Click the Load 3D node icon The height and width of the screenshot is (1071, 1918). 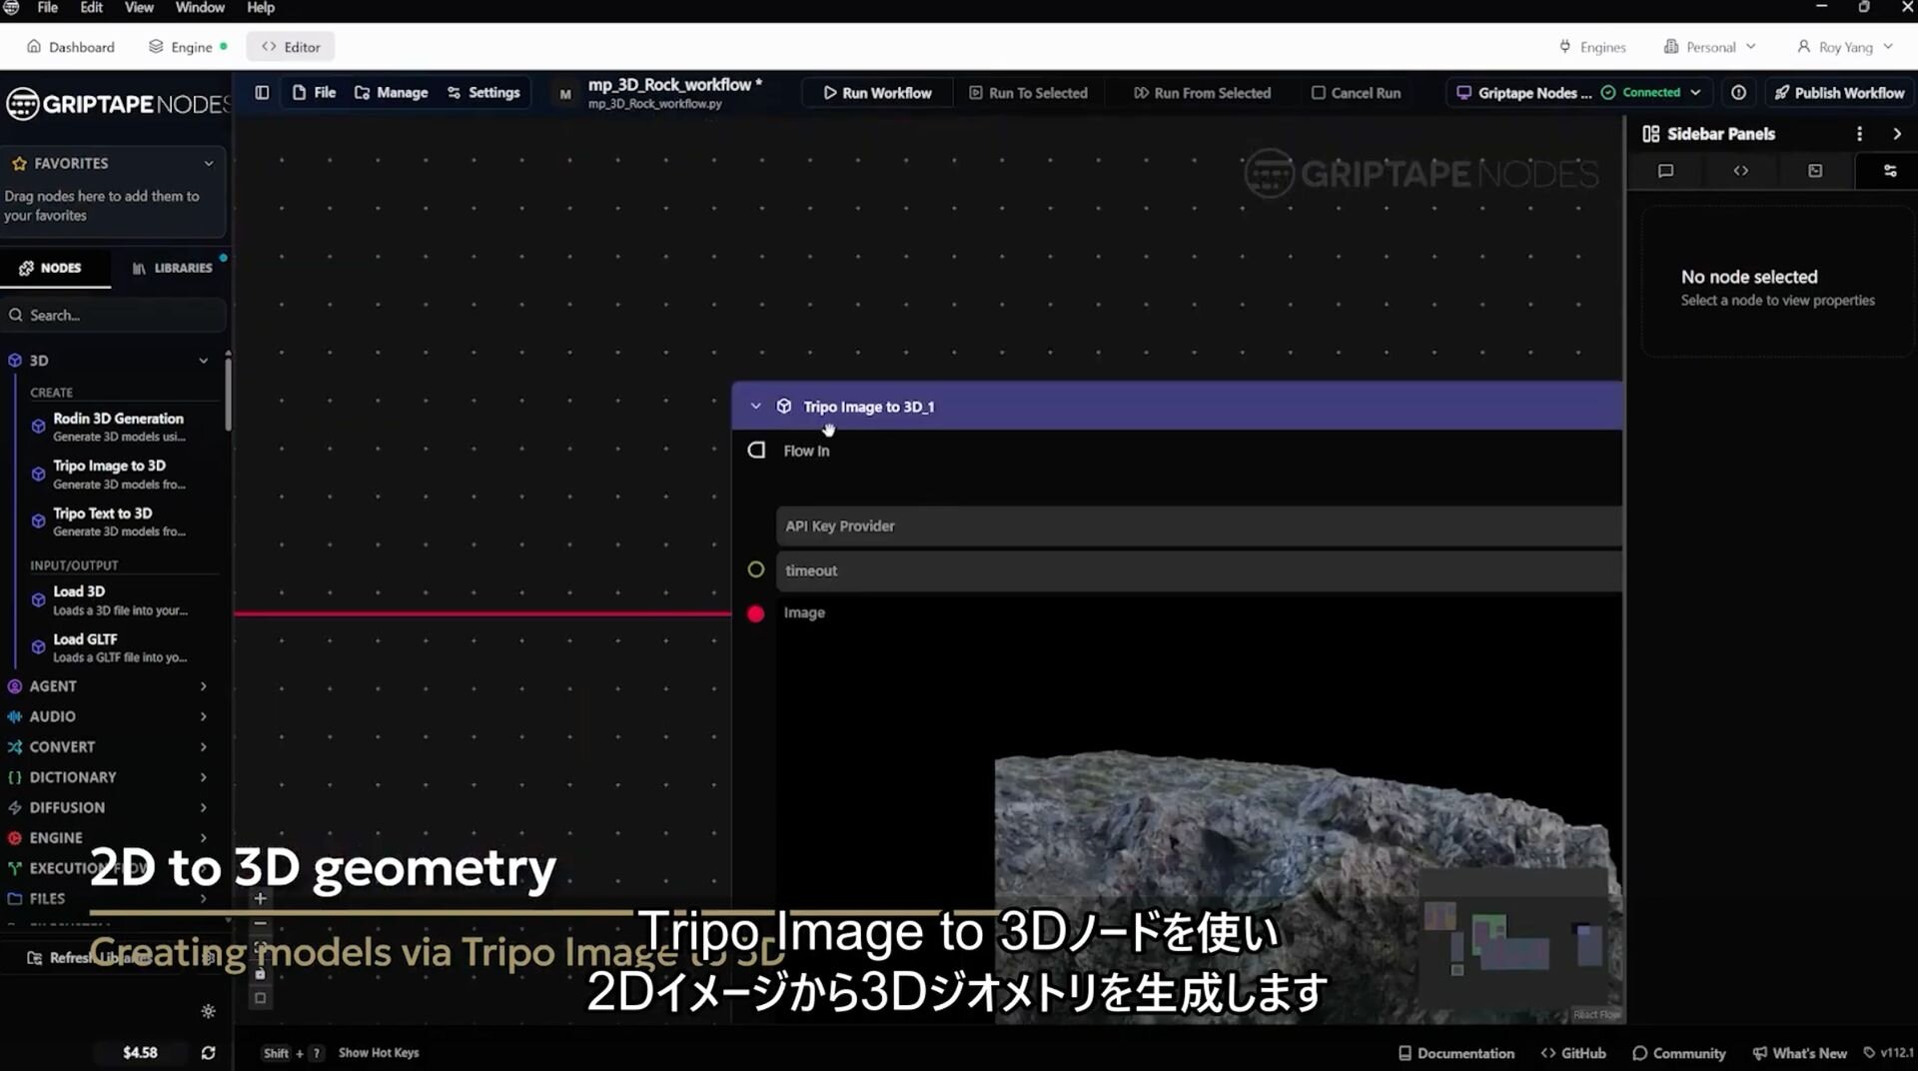38,600
